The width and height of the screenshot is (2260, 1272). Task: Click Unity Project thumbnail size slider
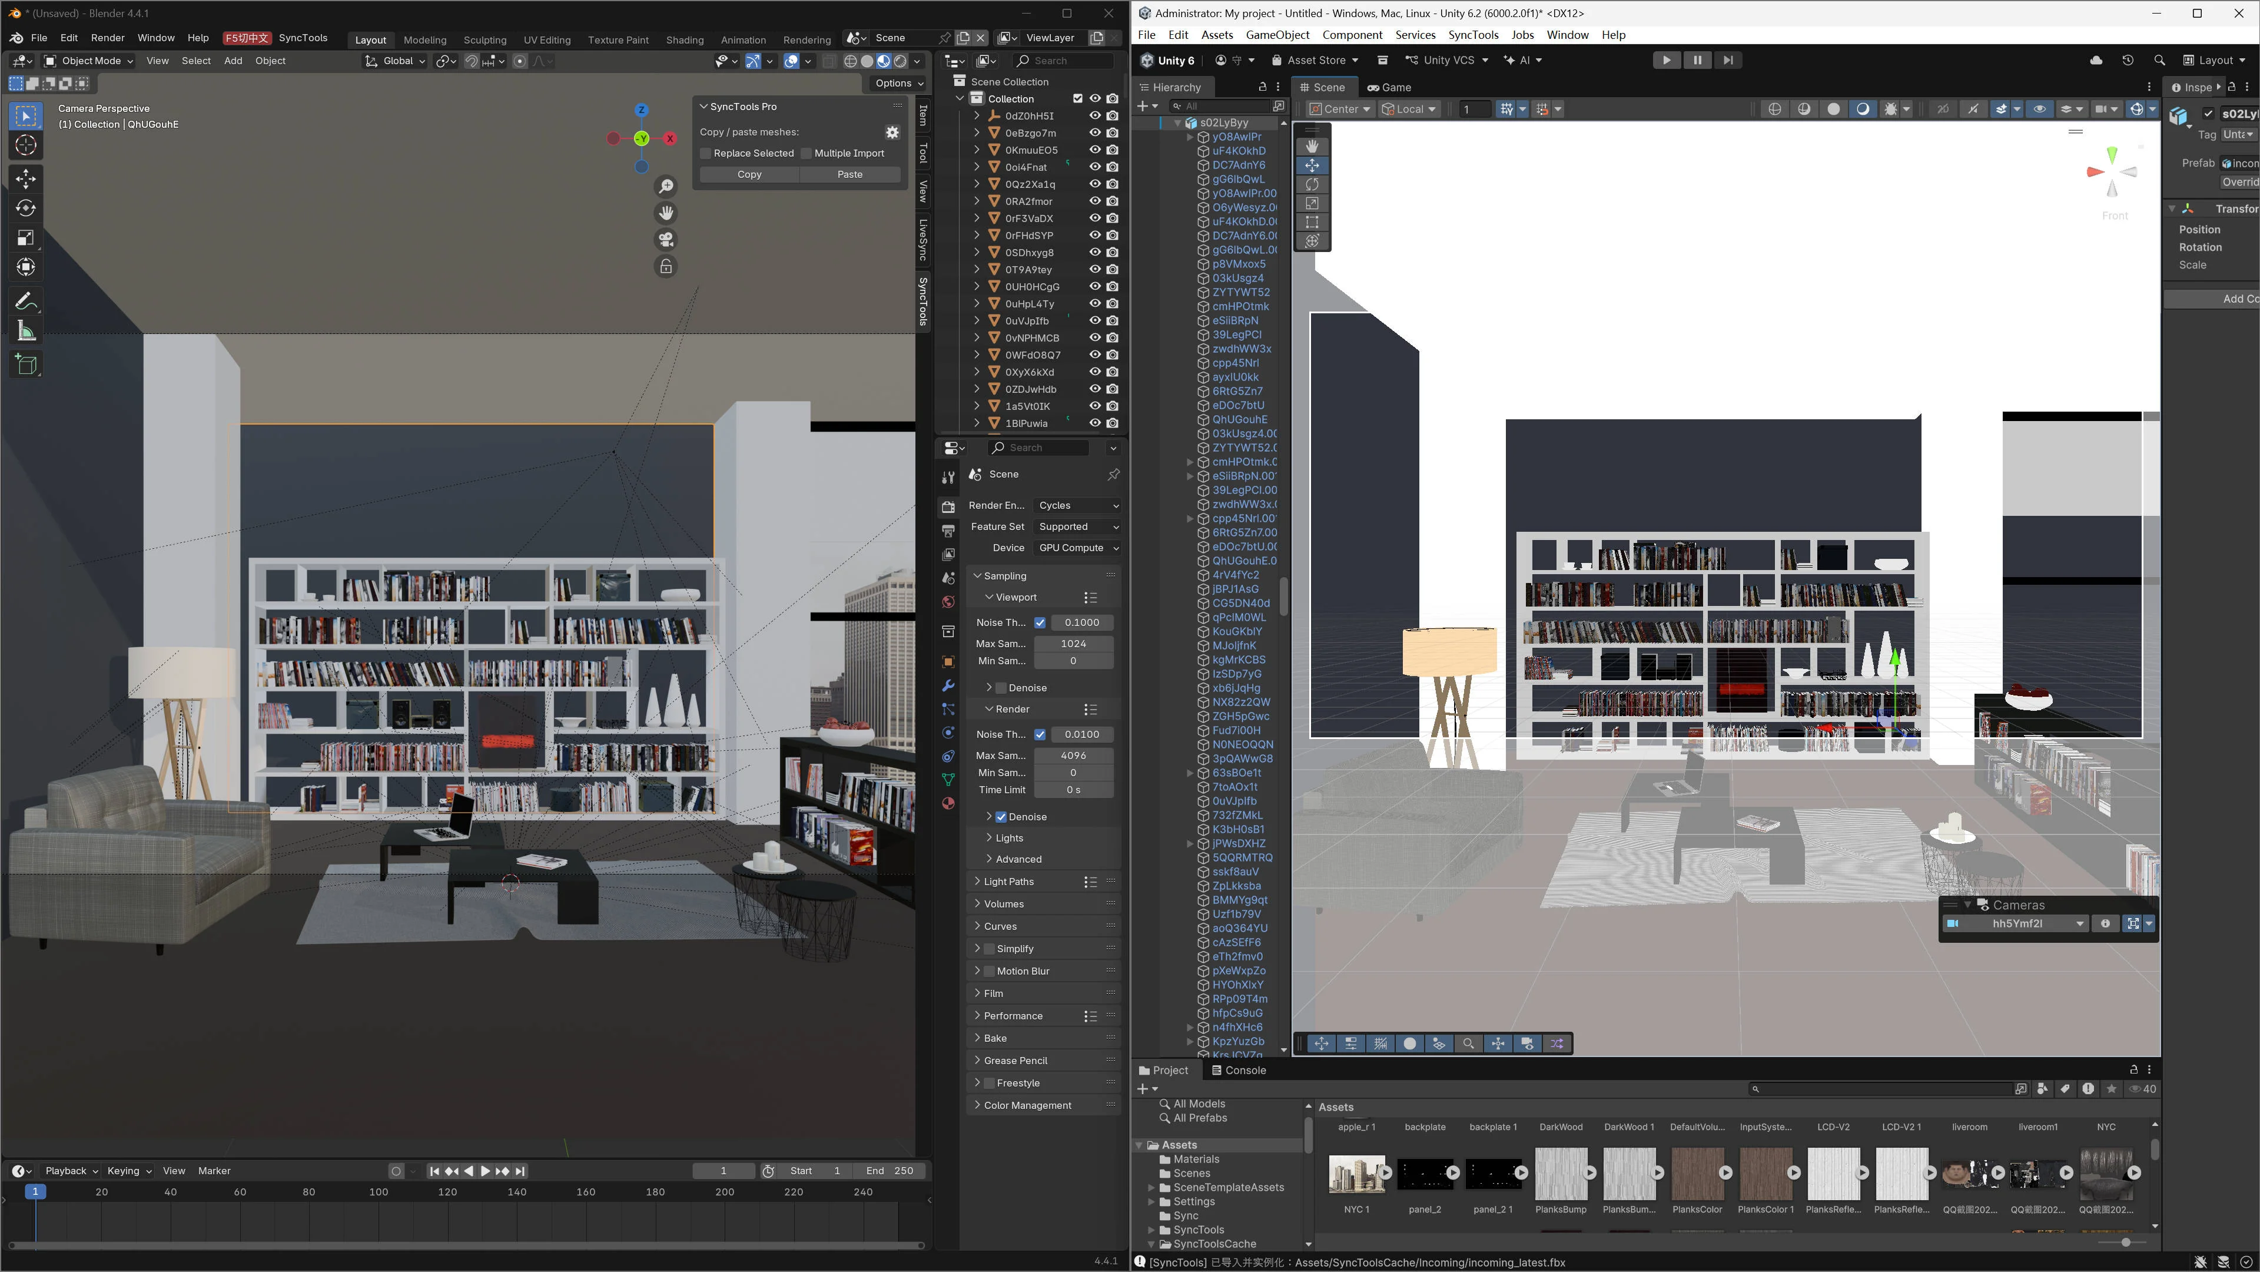click(x=2126, y=1242)
